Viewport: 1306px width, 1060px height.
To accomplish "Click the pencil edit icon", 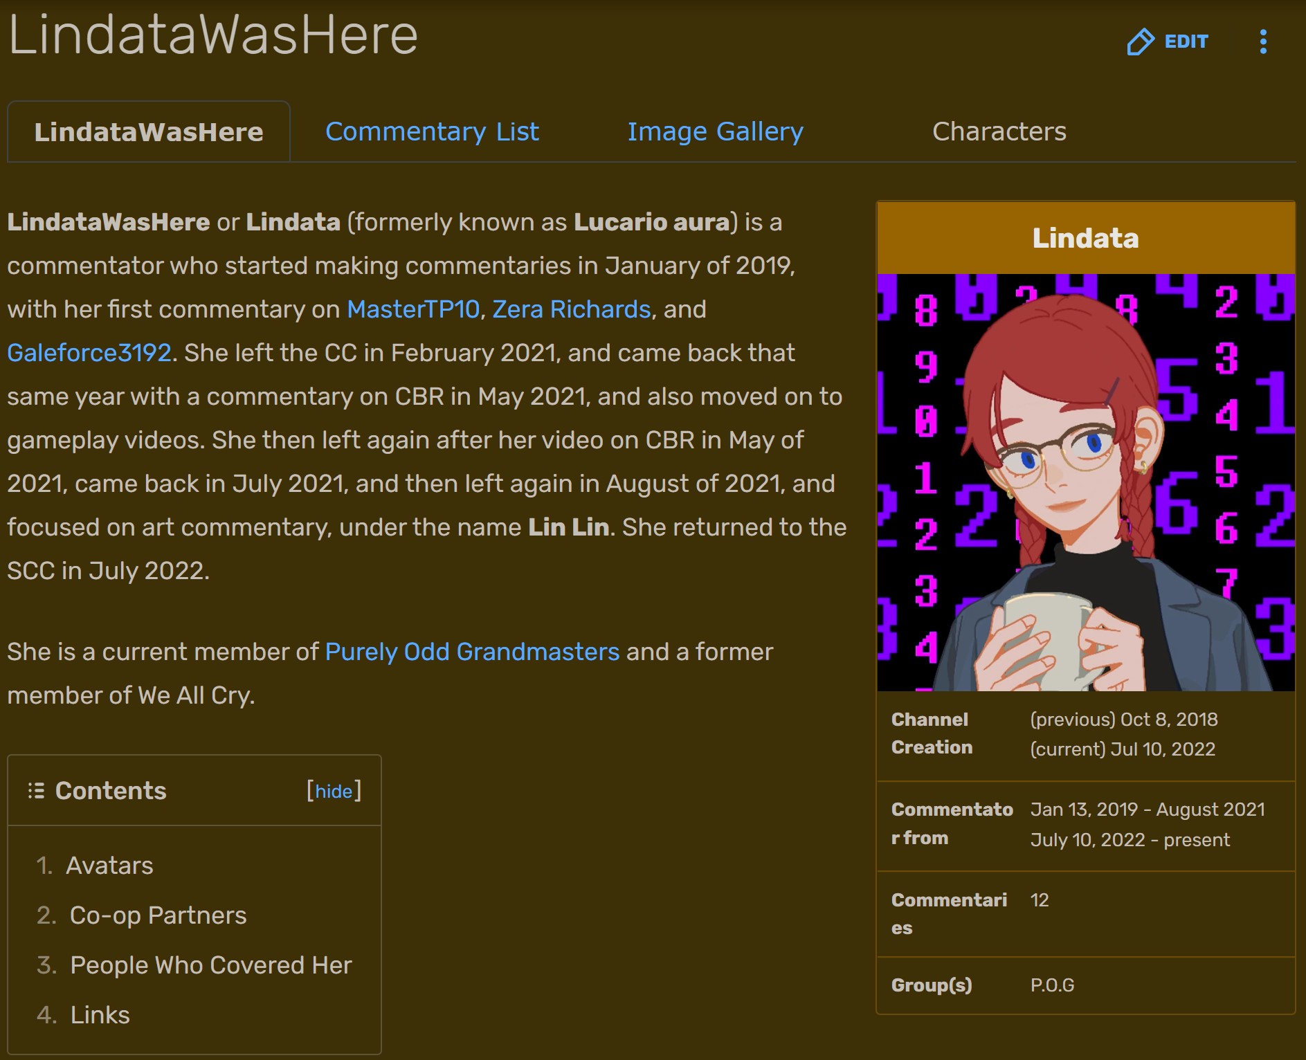I will pyautogui.click(x=1140, y=42).
